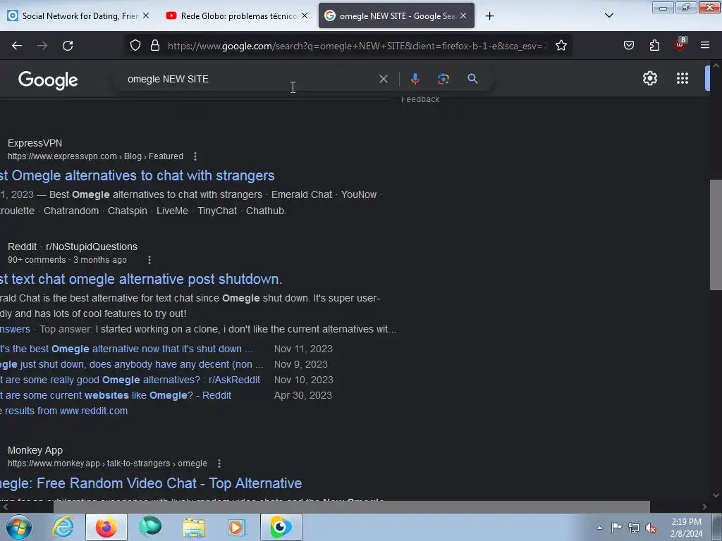Click the forward navigation arrow
Image resolution: width=722 pixels, height=541 pixels.
pyautogui.click(x=42, y=46)
